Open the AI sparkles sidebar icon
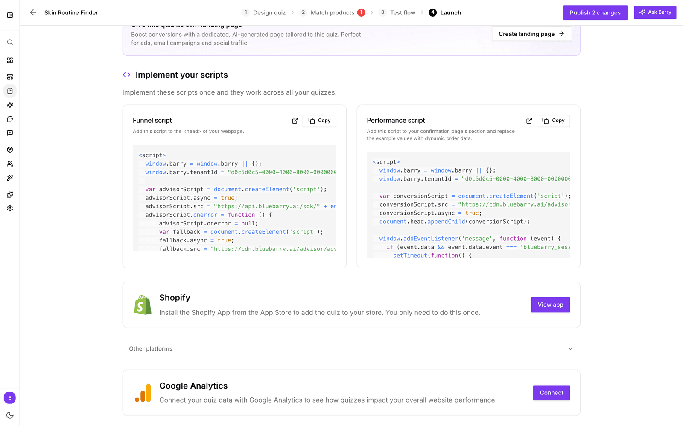 coord(10,105)
